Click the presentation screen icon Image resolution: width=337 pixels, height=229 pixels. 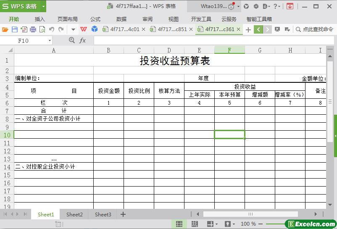pyautogui.click(x=277, y=29)
